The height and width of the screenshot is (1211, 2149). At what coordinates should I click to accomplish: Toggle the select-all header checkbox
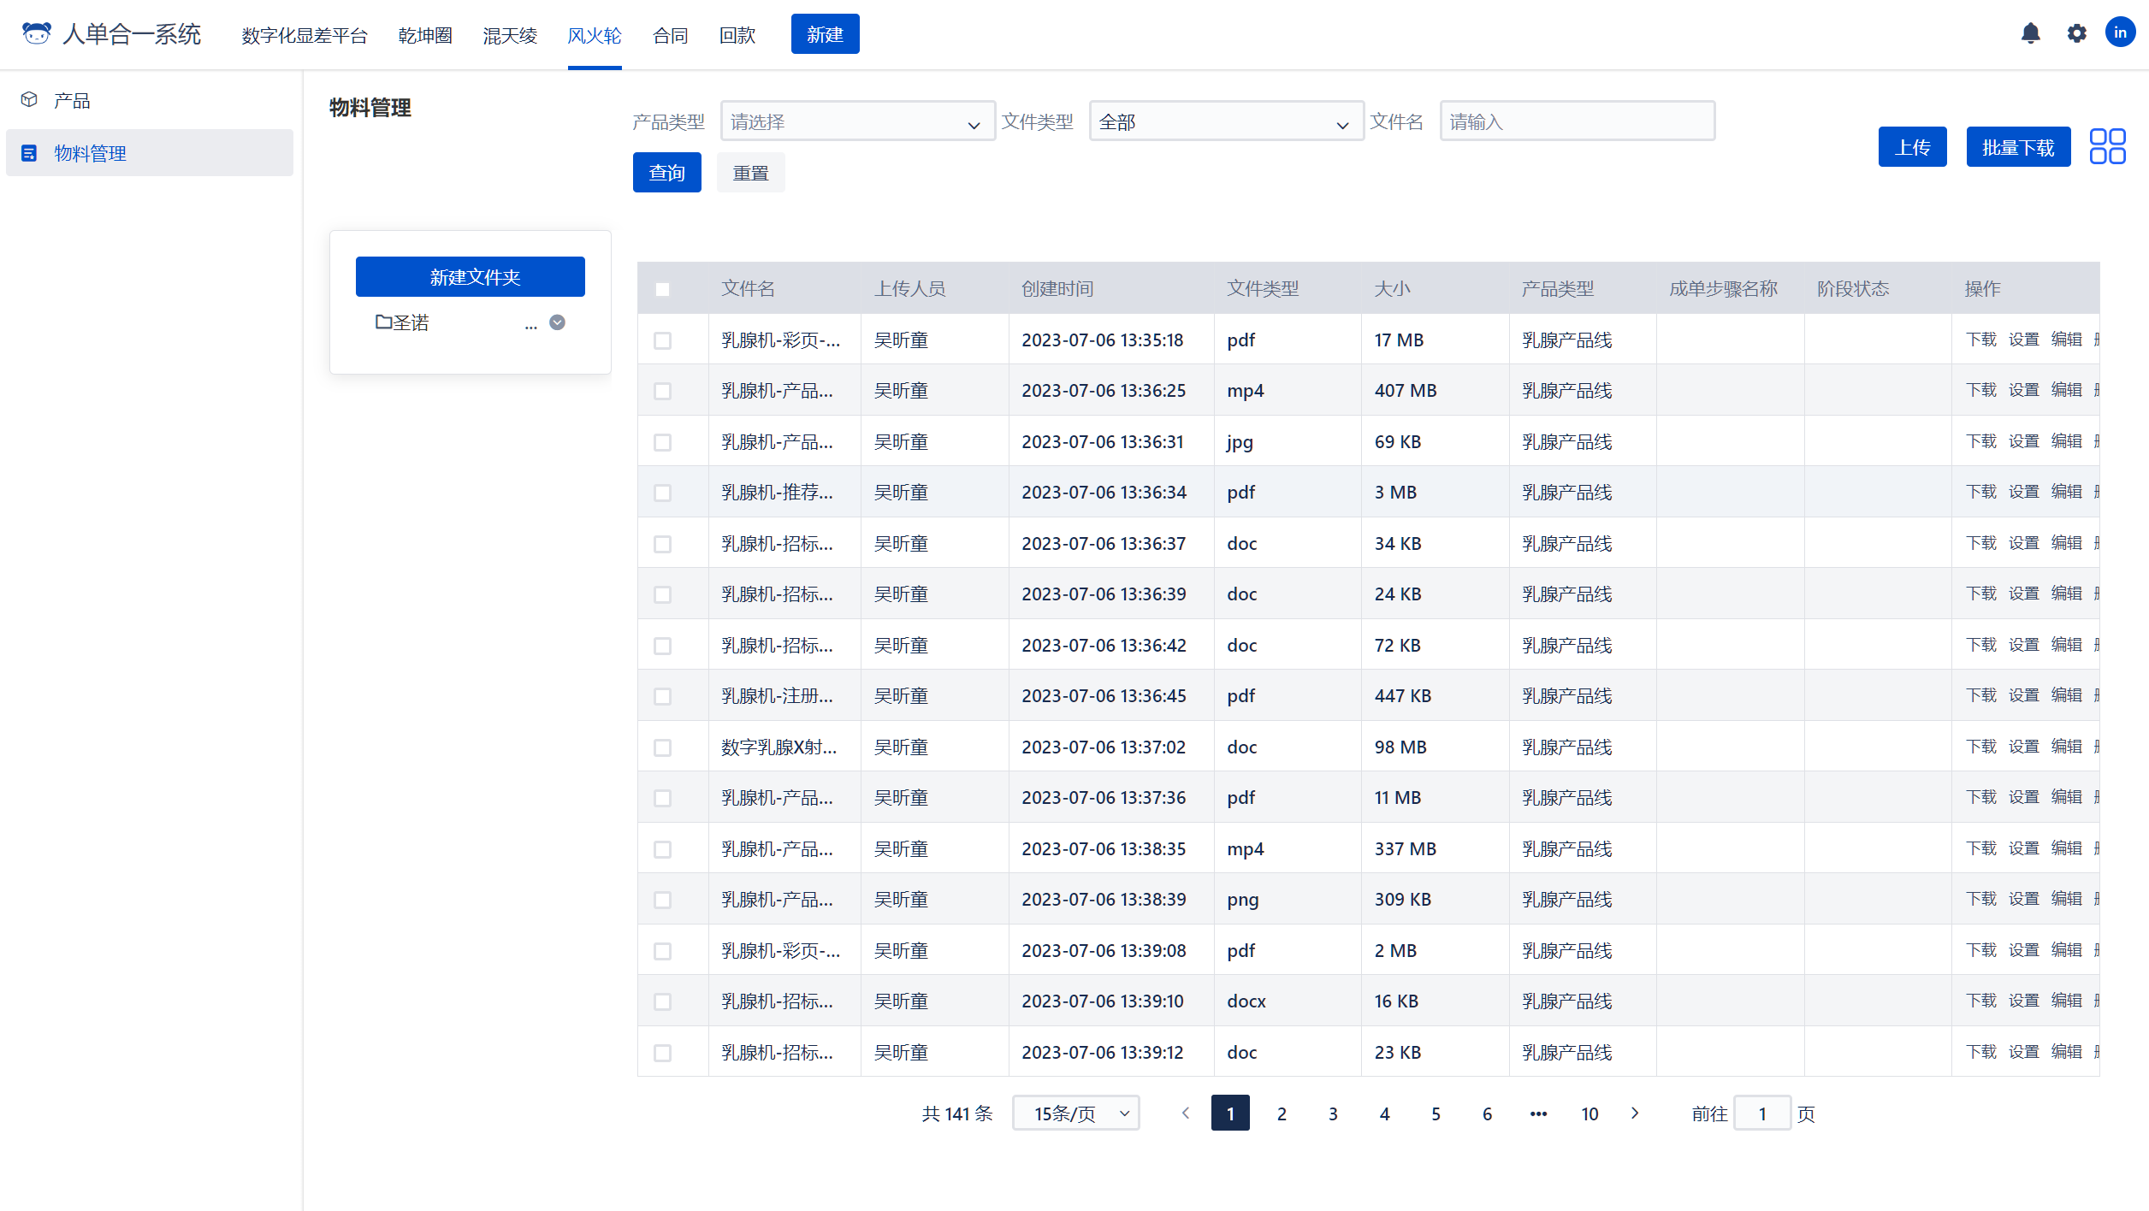click(662, 289)
